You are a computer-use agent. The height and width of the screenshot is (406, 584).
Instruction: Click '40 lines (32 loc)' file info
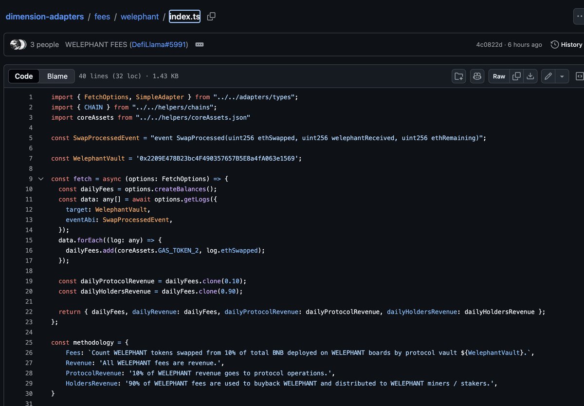(110, 76)
